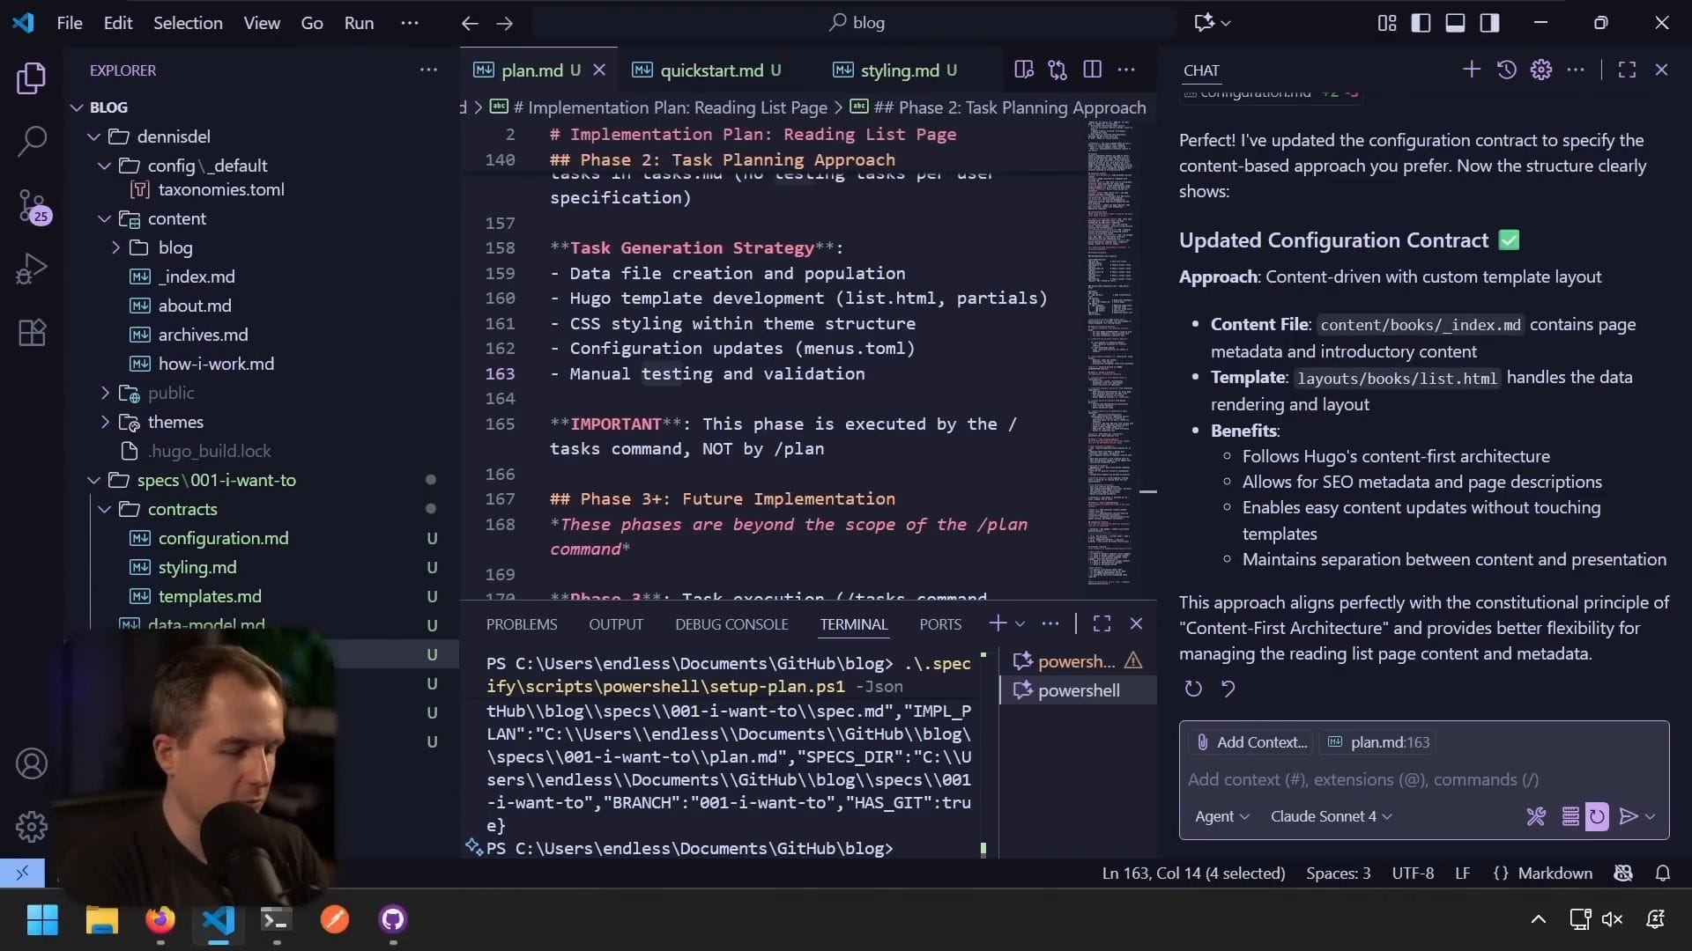Toggle the secondary side bar layout button

[x=1489, y=23]
